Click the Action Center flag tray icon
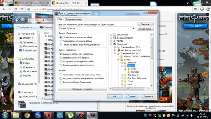The width and height of the screenshot is (211, 119). click(173, 115)
